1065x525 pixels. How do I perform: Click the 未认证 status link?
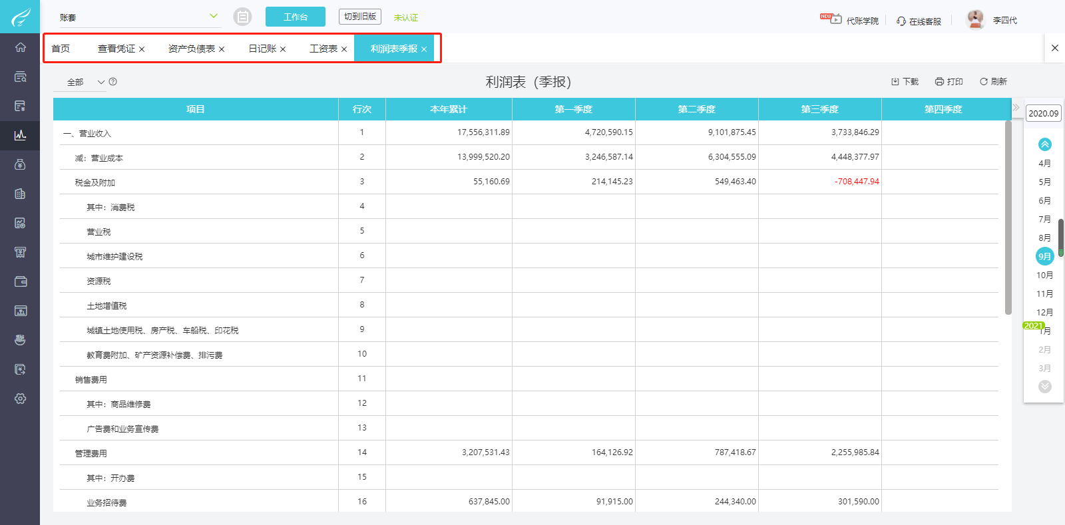(x=406, y=17)
